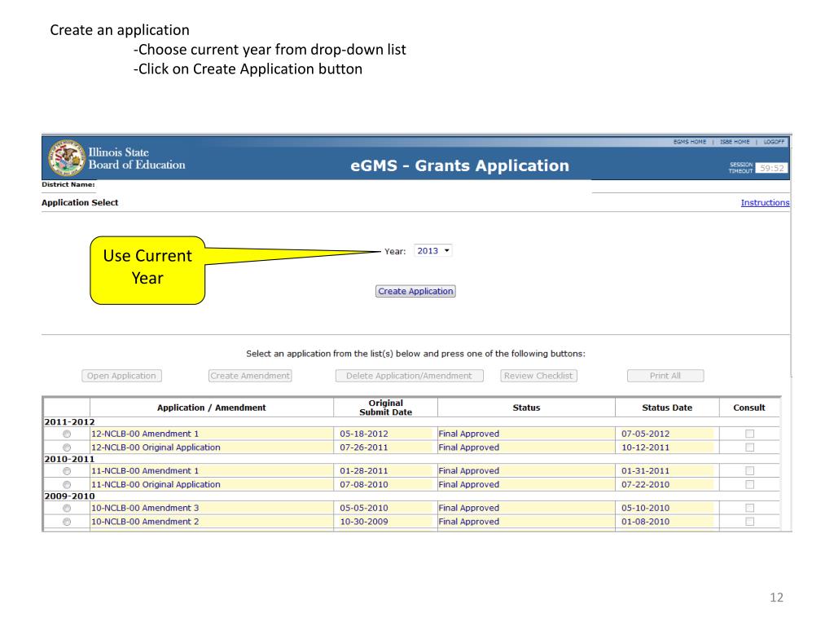Click the eGMS - Grants Application title
The width and height of the screenshot is (834, 626).
pos(459,165)
